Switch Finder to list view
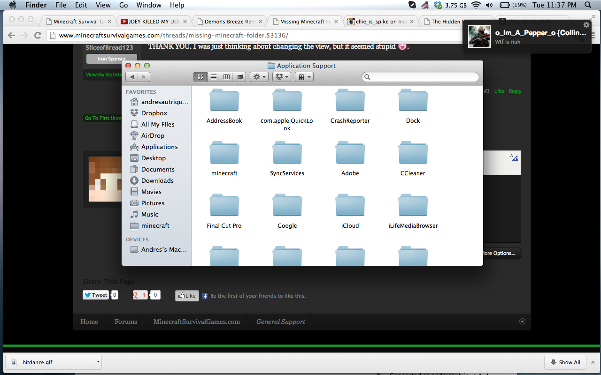The width and height of the screenshot is (601, 375). pos(214,77)
